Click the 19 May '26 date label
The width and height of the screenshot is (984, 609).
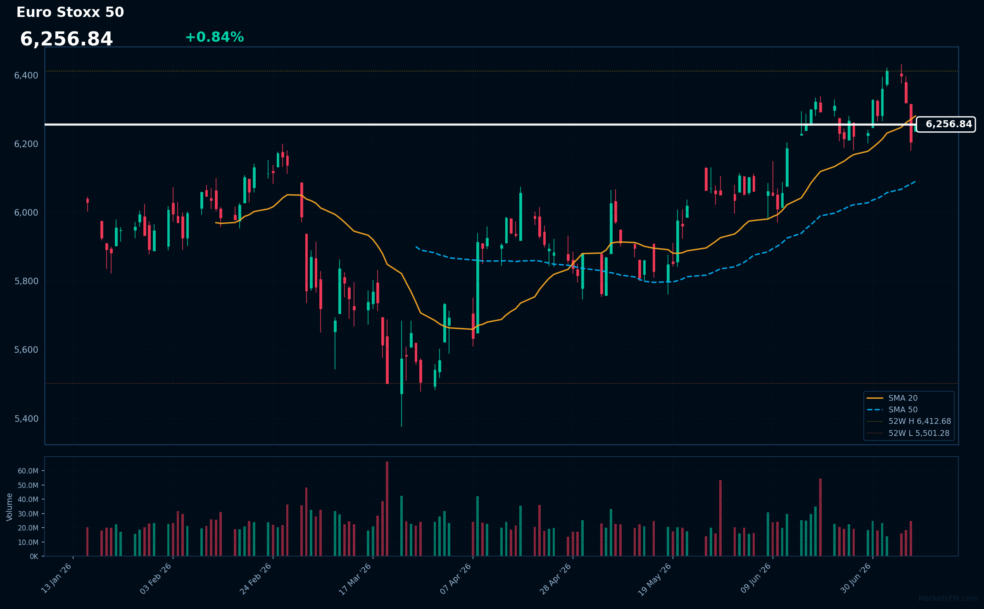tap(655, 579)
